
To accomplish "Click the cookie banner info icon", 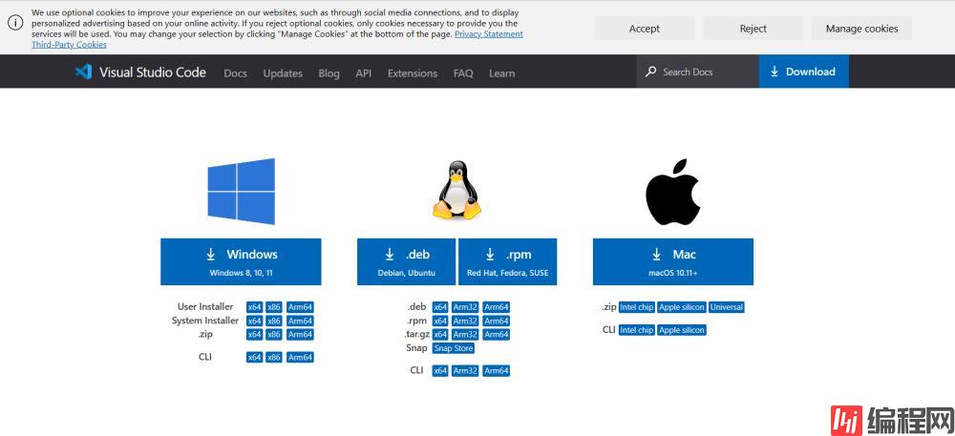I will pyautogui.click(x=15, y=23).
